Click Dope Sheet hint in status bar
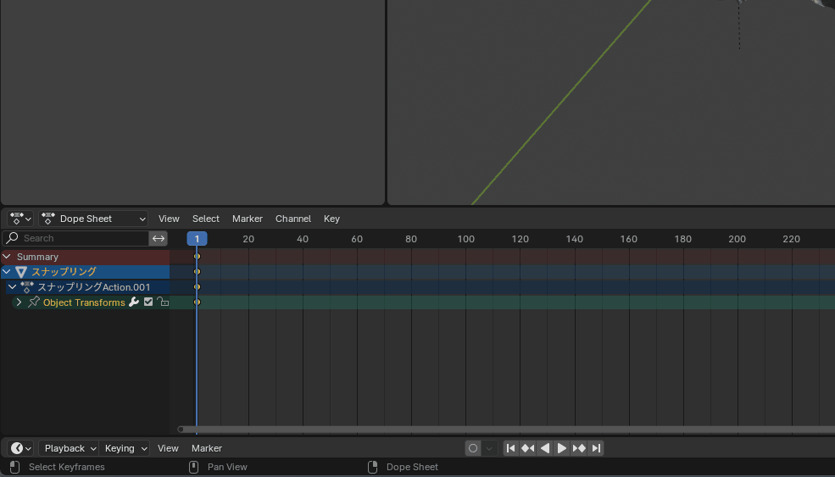This screenshot has width=835, height=477. 412,467
